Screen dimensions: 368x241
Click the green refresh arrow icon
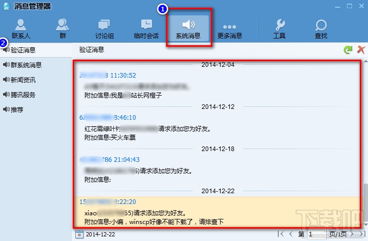click(x=347, y=50)
